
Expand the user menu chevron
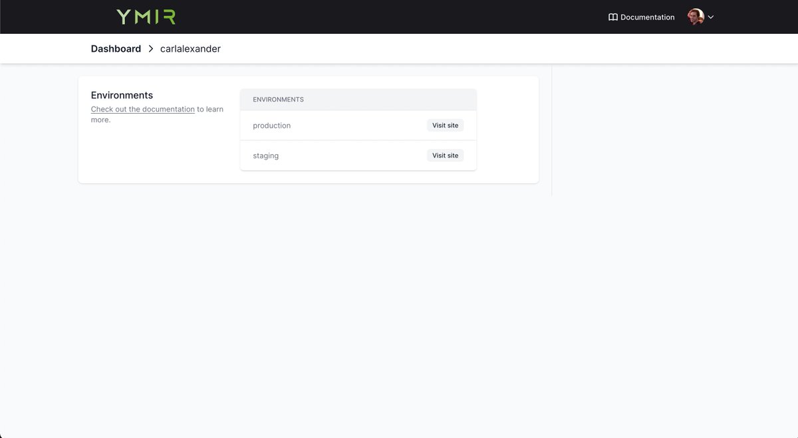[711, 17]
